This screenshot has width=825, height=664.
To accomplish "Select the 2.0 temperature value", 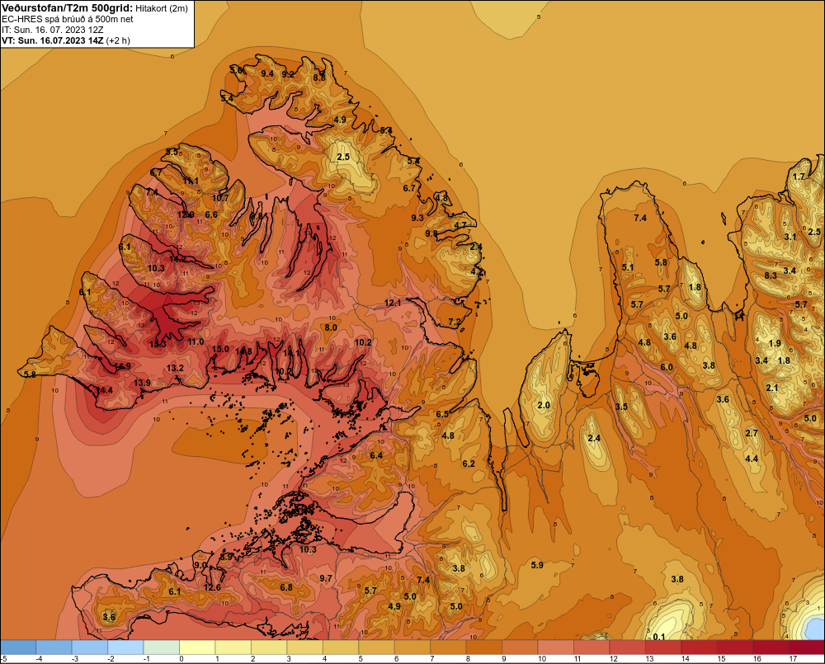I will [x=544, y=405].
